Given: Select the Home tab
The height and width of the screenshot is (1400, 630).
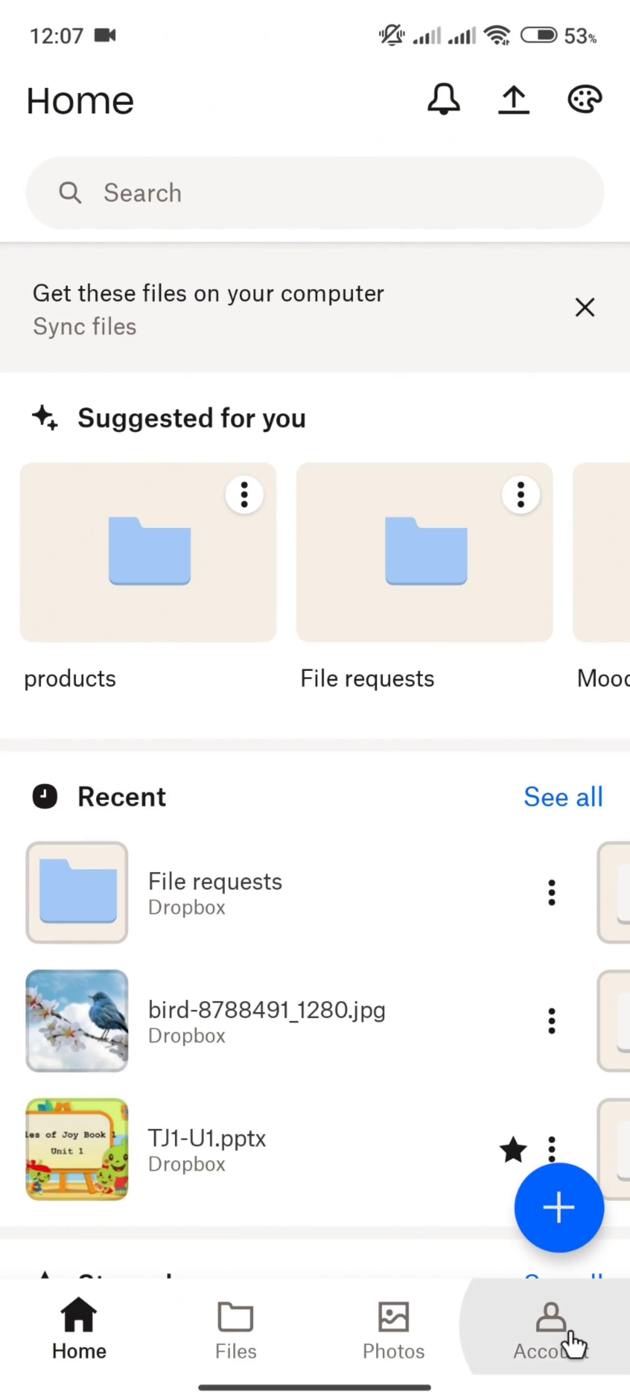Looking at the screenshot, I should [x=79, y=1329].
